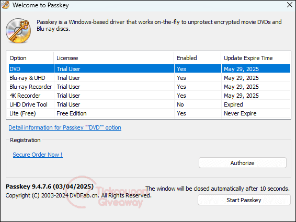Click the Enabled column header
The width and height of the screenshot is (296, 222).
[198, 58]
